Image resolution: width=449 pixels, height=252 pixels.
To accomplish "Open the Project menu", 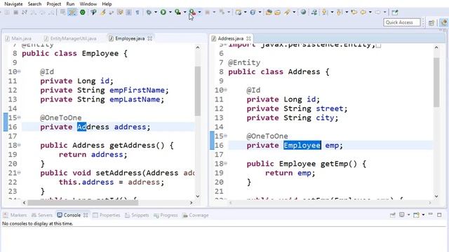I will point(54,4).
